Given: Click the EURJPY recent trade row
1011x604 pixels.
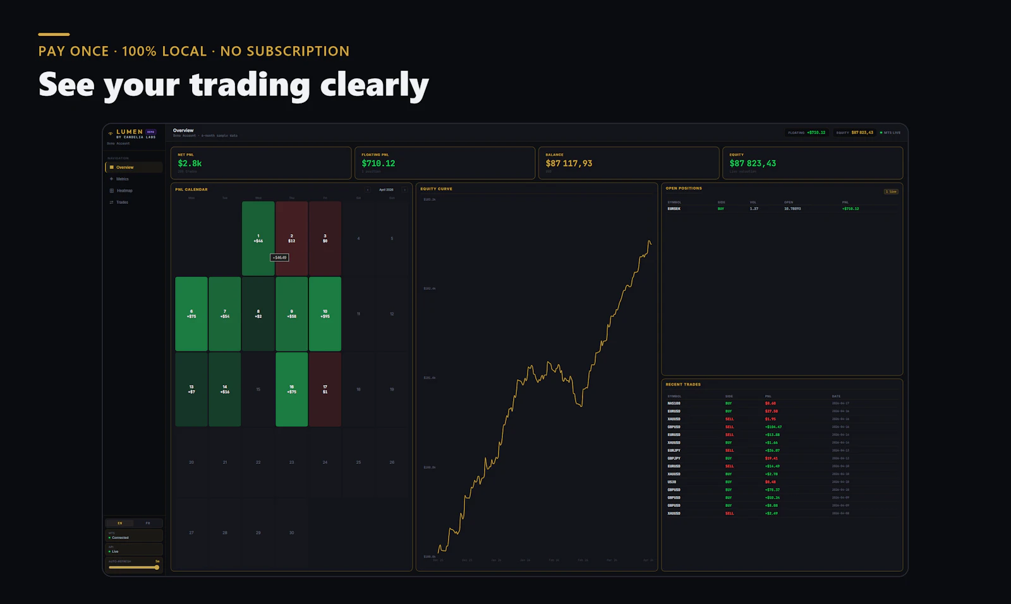Looking at the screenshot, I should 782,451.
